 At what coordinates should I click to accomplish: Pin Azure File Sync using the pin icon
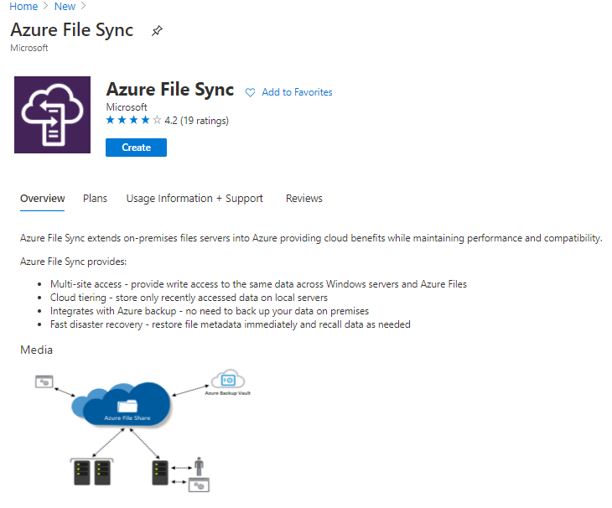click(157, 31)
